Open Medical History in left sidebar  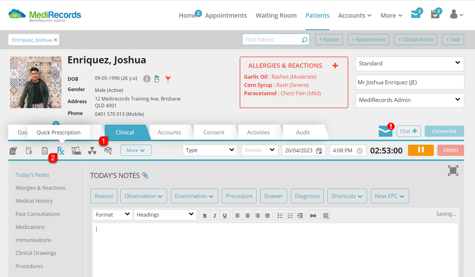tap(34, 201)
